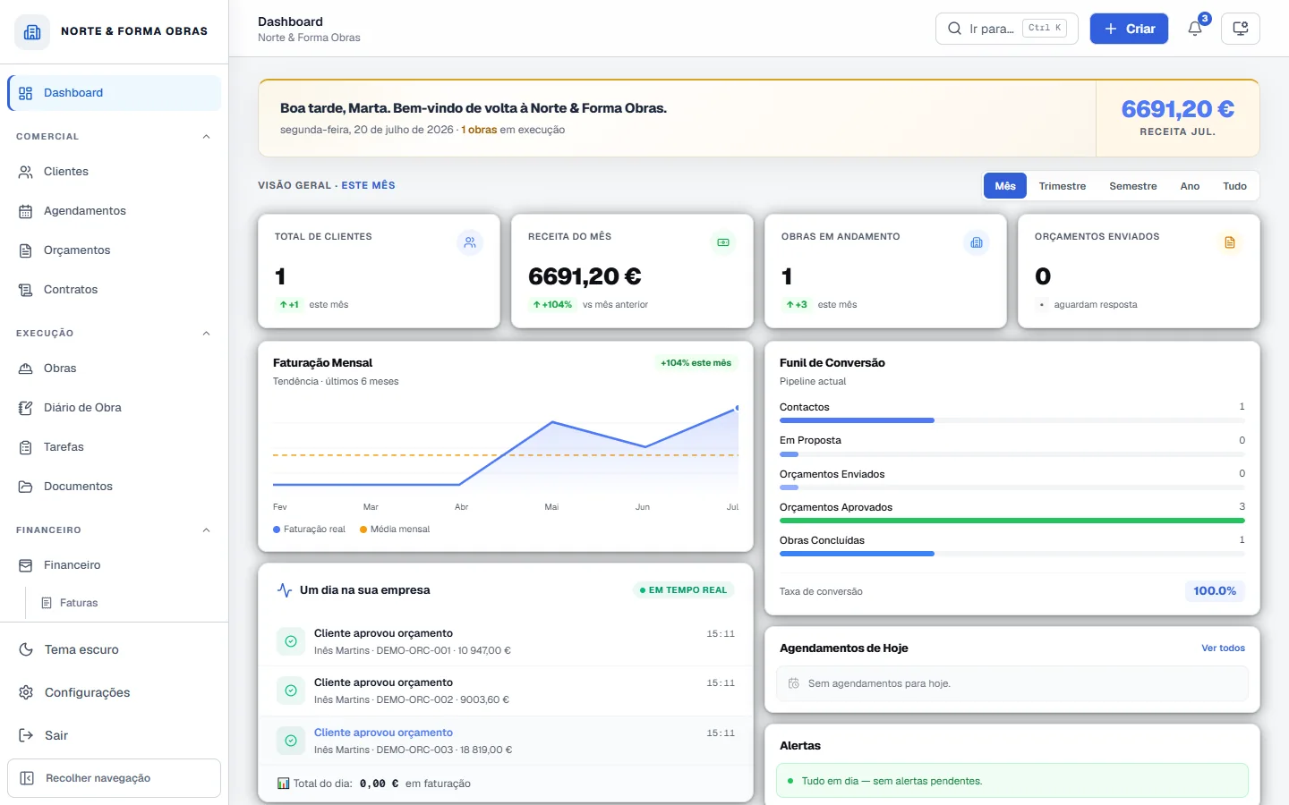Click 'aguardam resposta' text
The image size is (1289, 805).
coord(1096,305)
